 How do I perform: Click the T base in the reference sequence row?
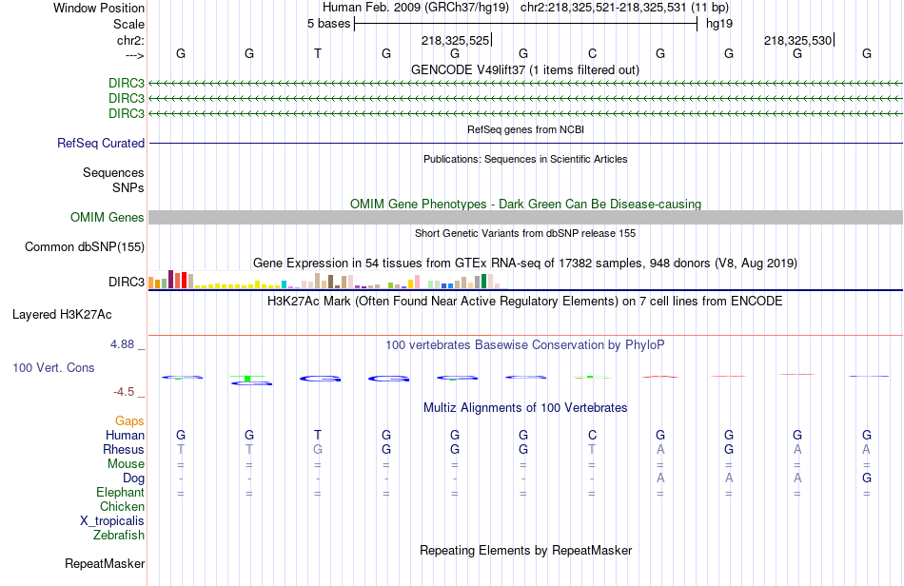(x=318, y=53)
